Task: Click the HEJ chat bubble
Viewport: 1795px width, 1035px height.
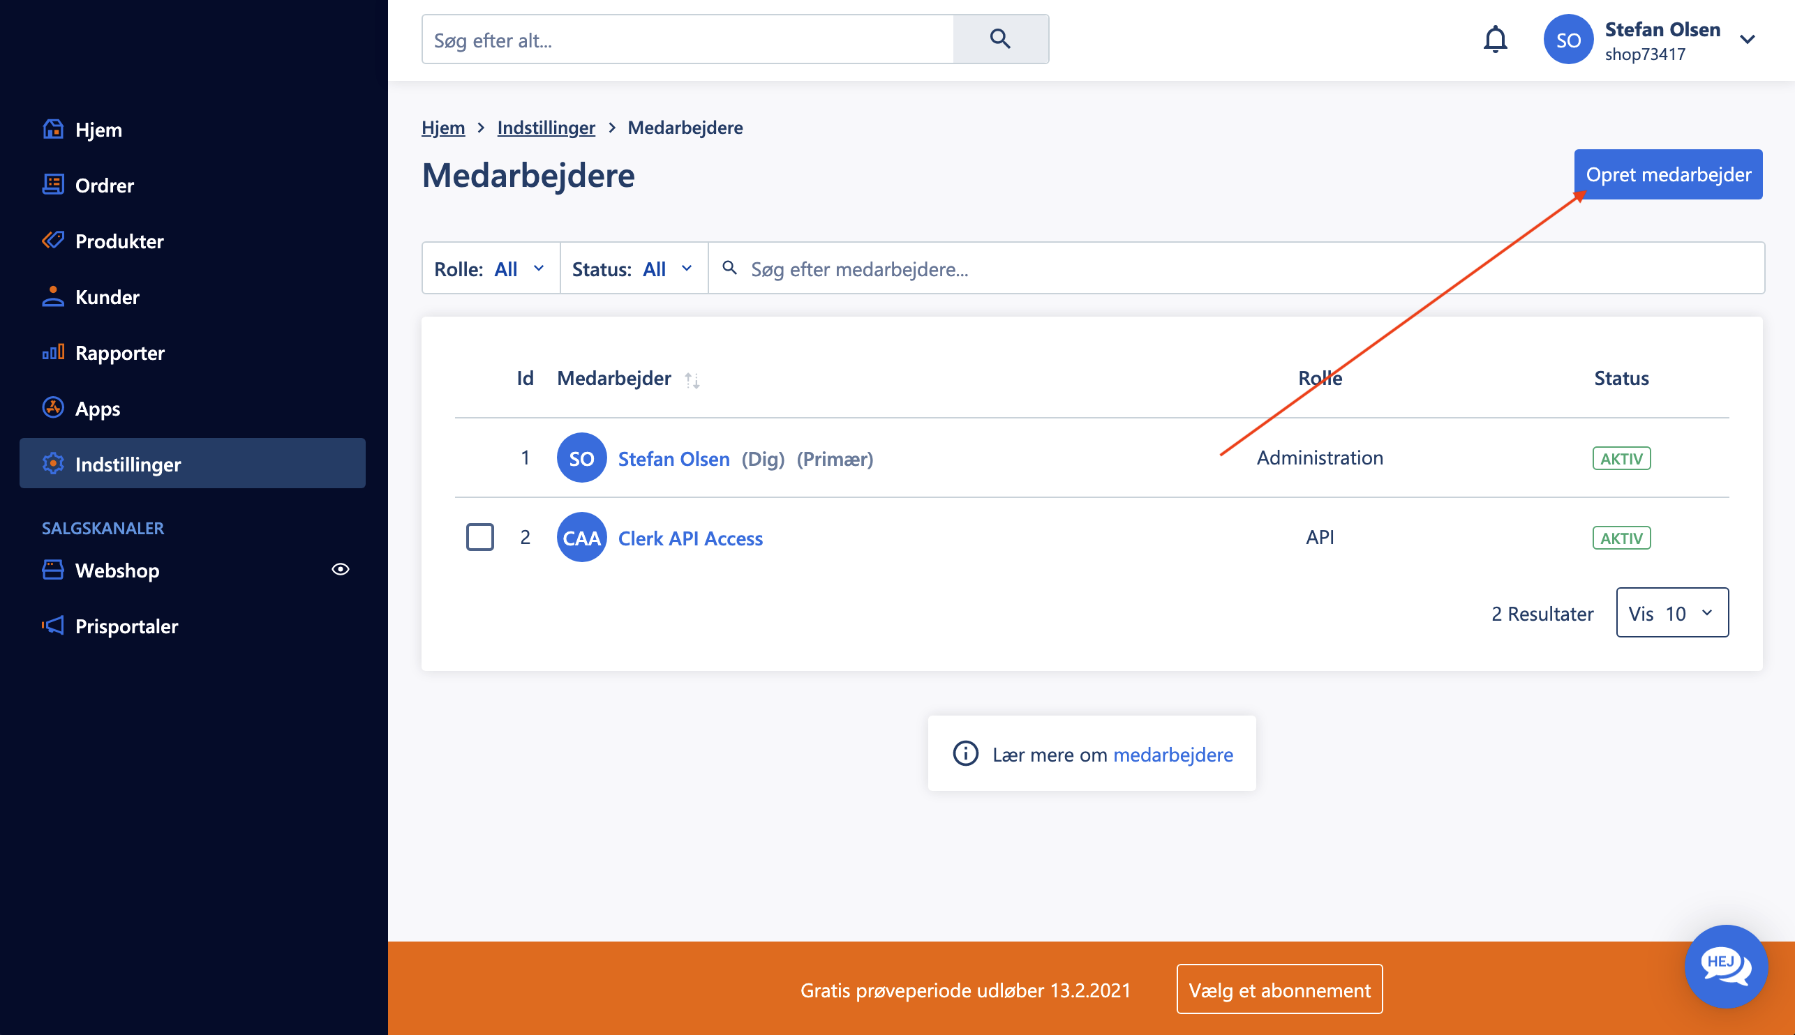Action: [x=1727, y=967]
